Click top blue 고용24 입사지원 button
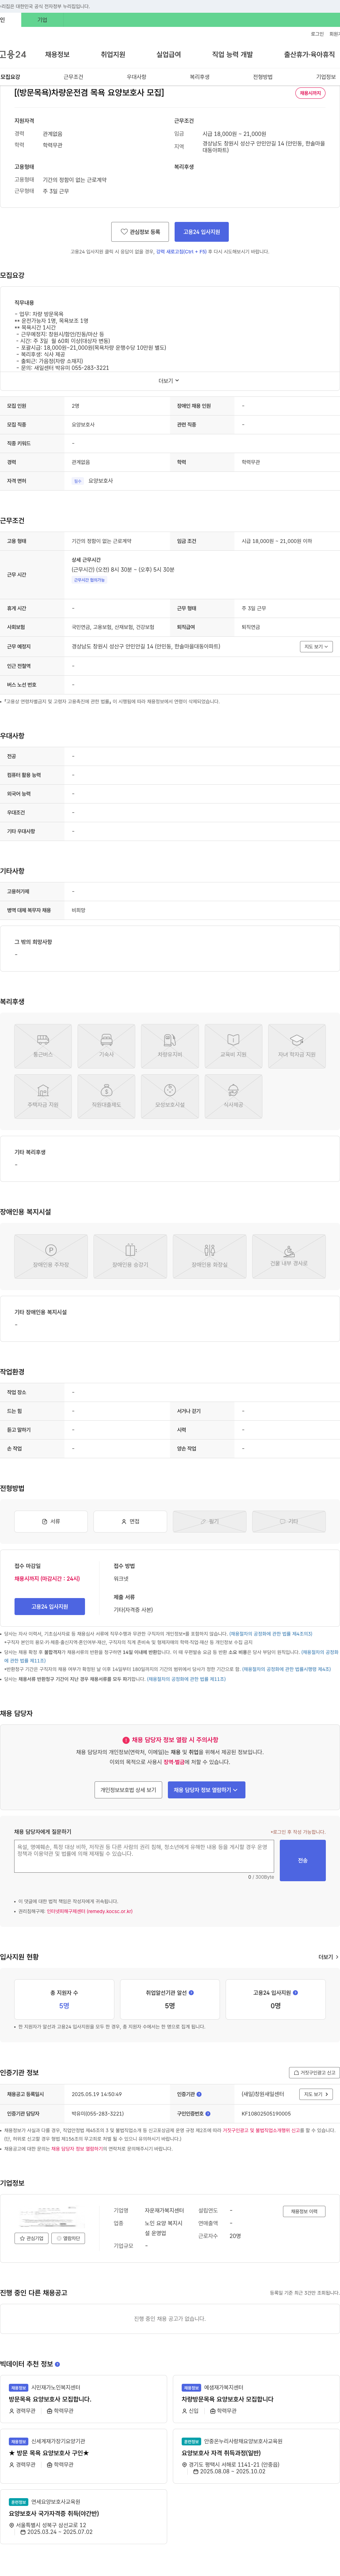The width and height of the screenshot is (340, 2576). (202, 231)
